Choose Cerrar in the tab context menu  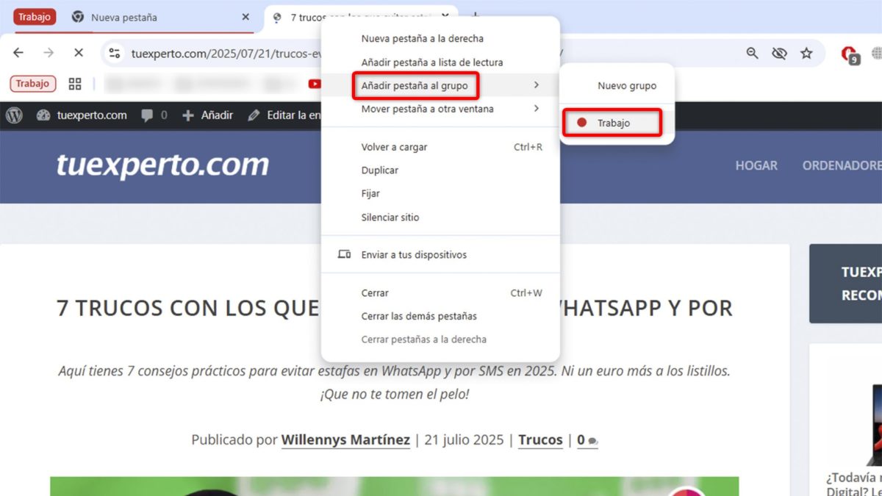440,293
